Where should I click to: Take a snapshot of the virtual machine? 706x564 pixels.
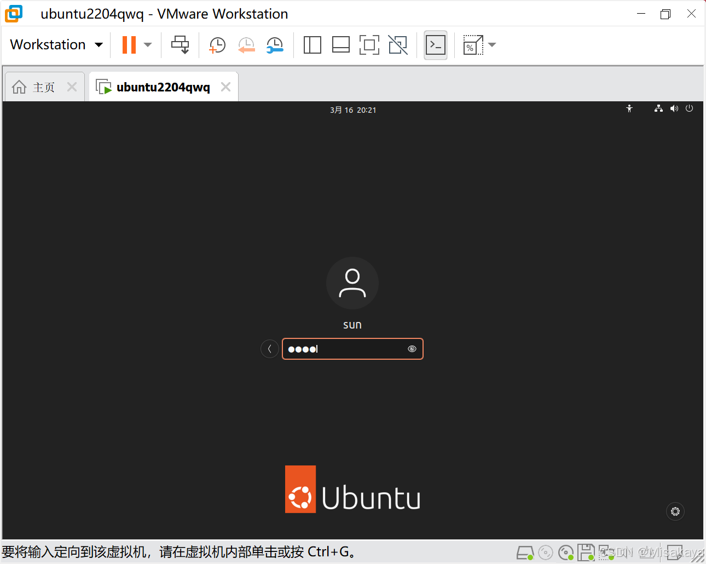[x=217, y=45]
